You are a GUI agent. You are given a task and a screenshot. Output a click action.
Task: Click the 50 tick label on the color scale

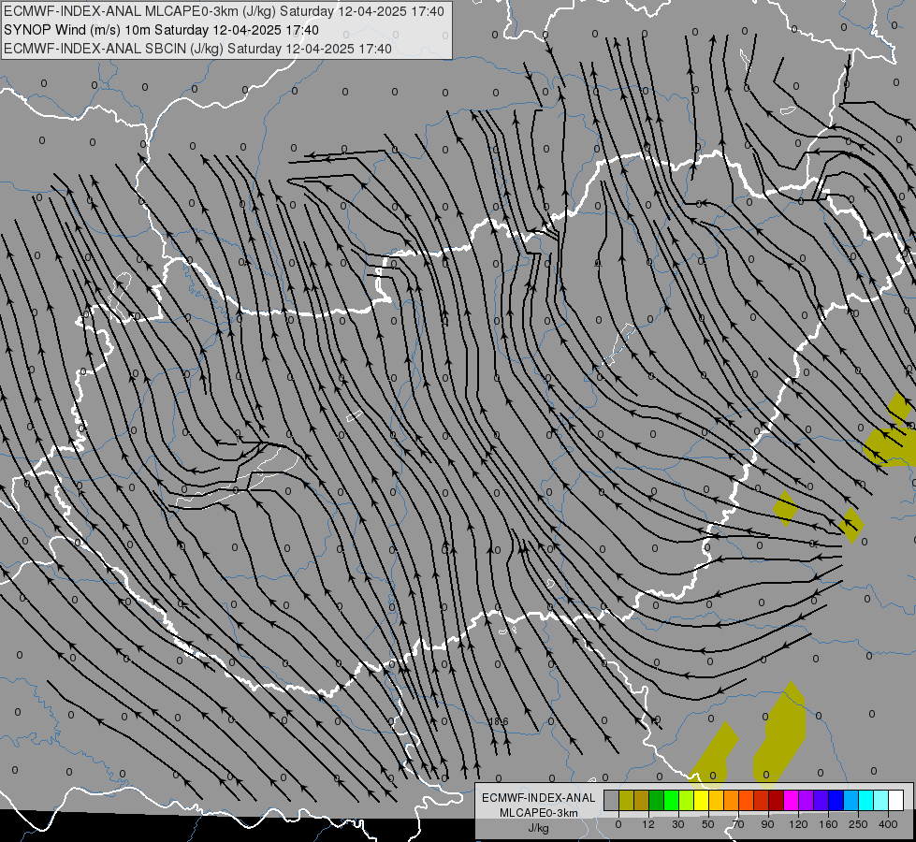(x=708, y=824)
